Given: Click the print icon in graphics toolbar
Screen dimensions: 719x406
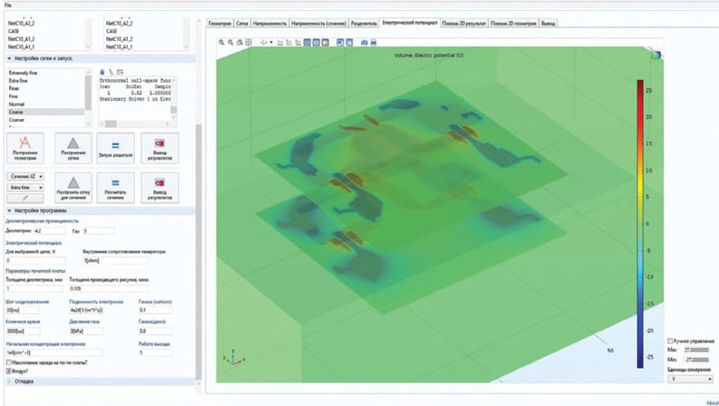Looking at the screenshot, I should 373,42.
